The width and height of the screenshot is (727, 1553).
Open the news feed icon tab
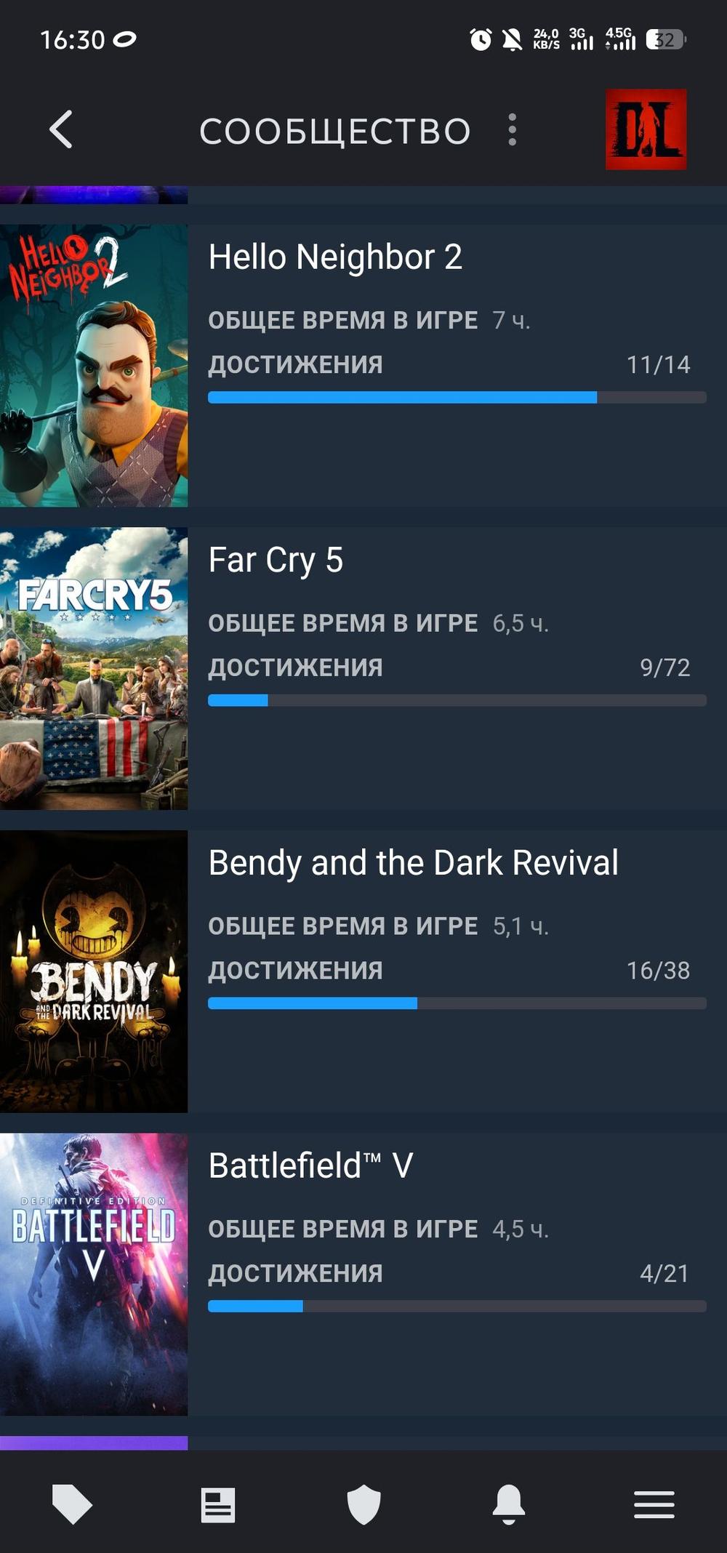[x=218, y=1504]
